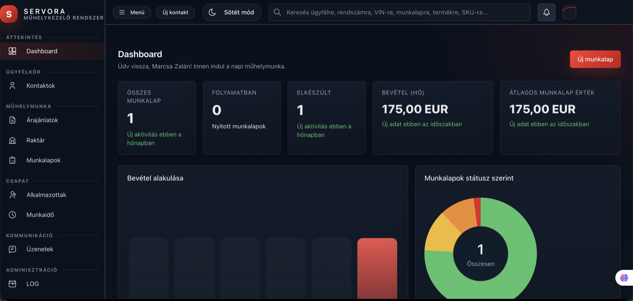Click the red revenue bar in chart
This screenshot has height=301, width=633.
coord(377,268)
